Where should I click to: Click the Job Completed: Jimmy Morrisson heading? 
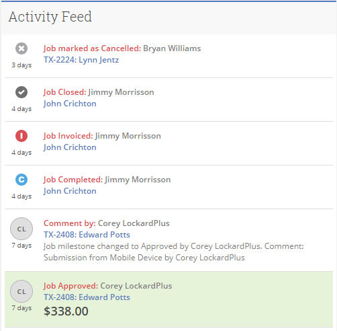107,180
